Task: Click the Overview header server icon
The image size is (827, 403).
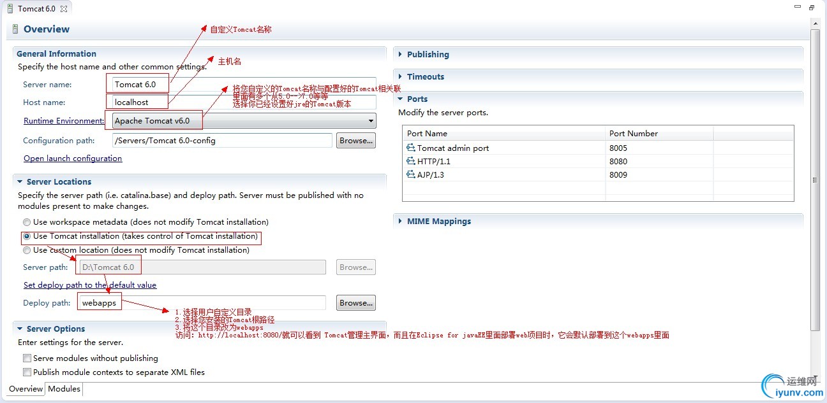Action: (x=14, y=29)
